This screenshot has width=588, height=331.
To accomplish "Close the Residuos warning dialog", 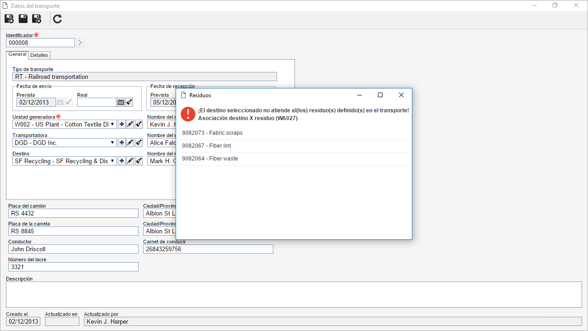I will (401, 95).
